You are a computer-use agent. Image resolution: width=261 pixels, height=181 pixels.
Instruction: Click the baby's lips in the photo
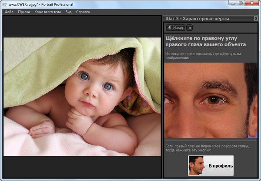(x=87, y=104)
